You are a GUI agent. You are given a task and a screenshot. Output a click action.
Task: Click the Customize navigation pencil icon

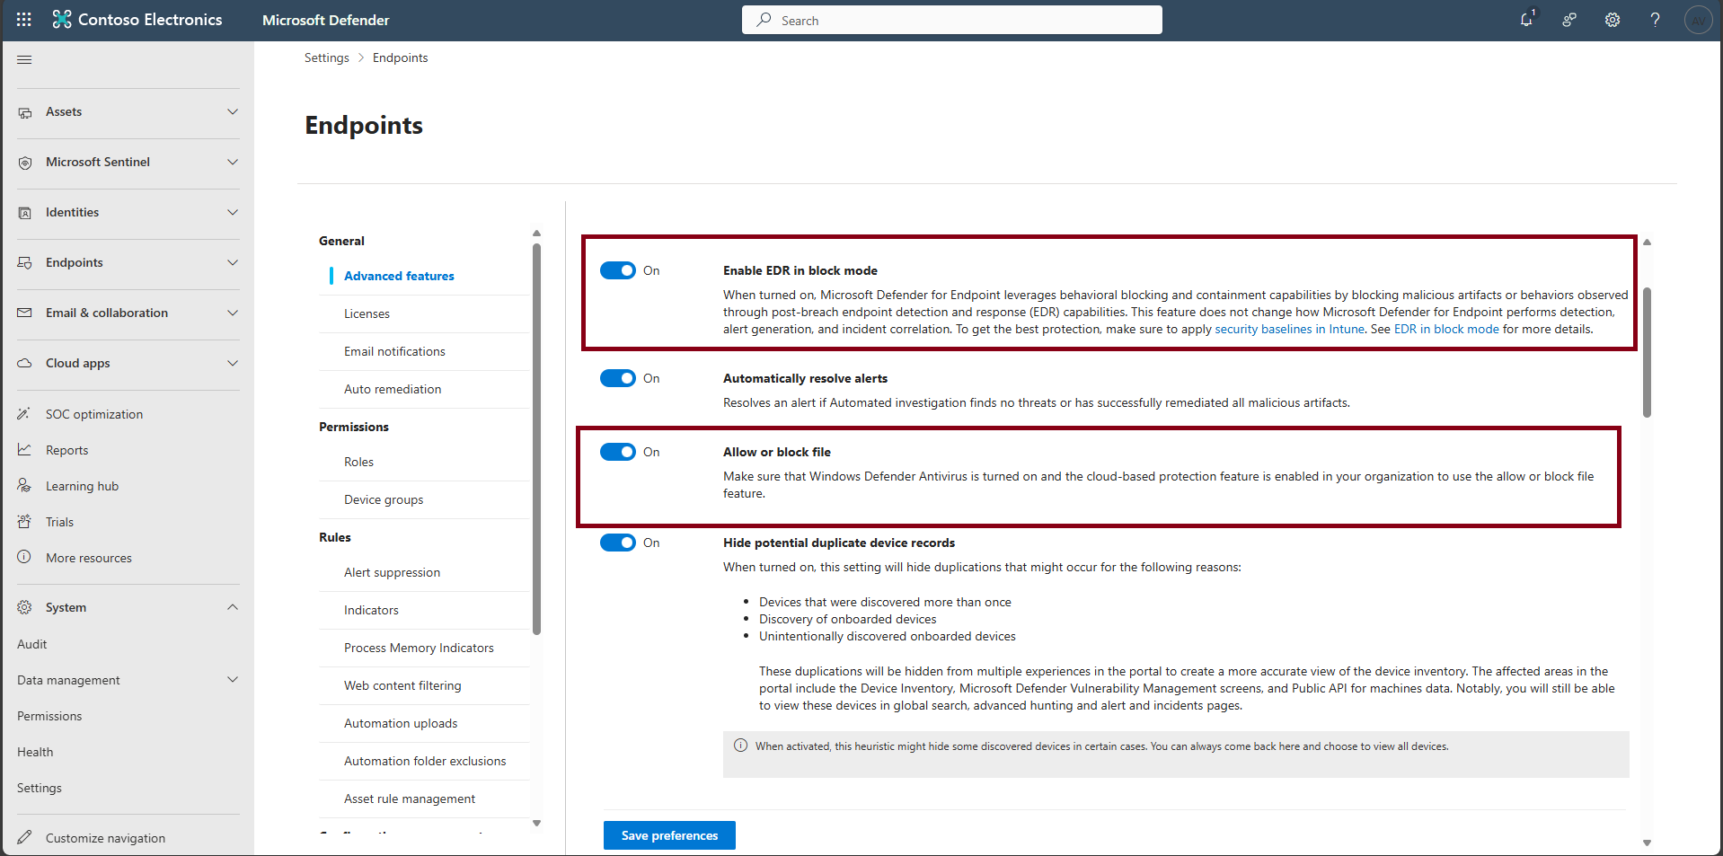click(x=24, y=837)
